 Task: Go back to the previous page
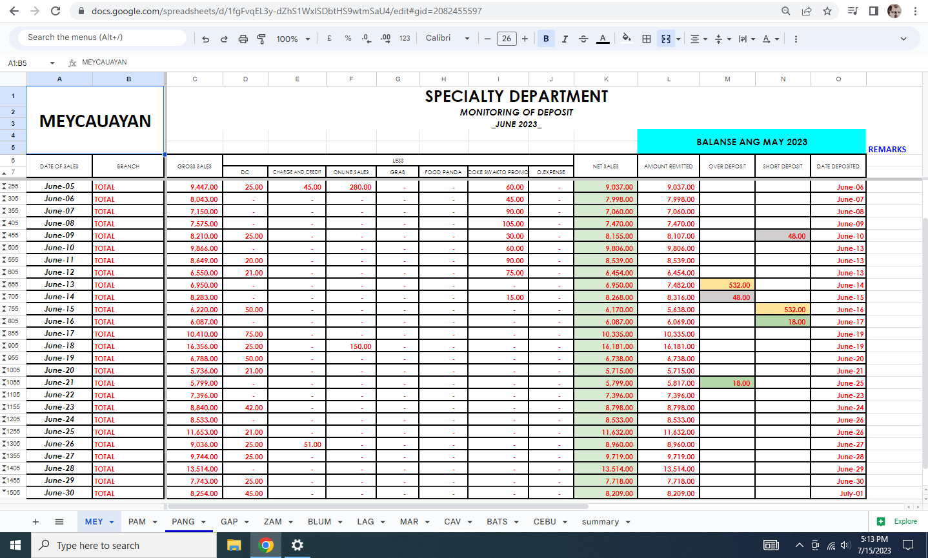pyautogui.click(x=14, y=11)
